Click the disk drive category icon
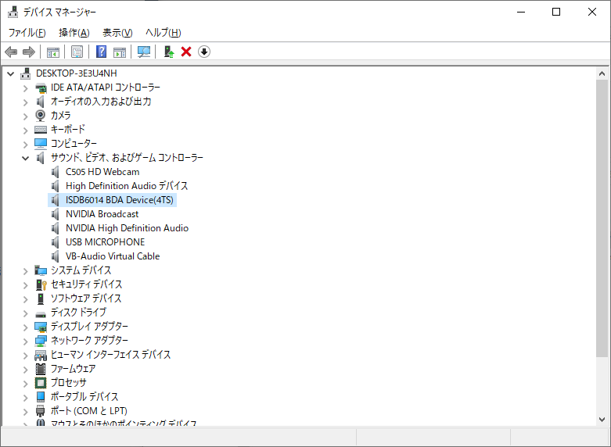Image resolution: width=611 pixels, height=447 pixels. click(41, 314)
